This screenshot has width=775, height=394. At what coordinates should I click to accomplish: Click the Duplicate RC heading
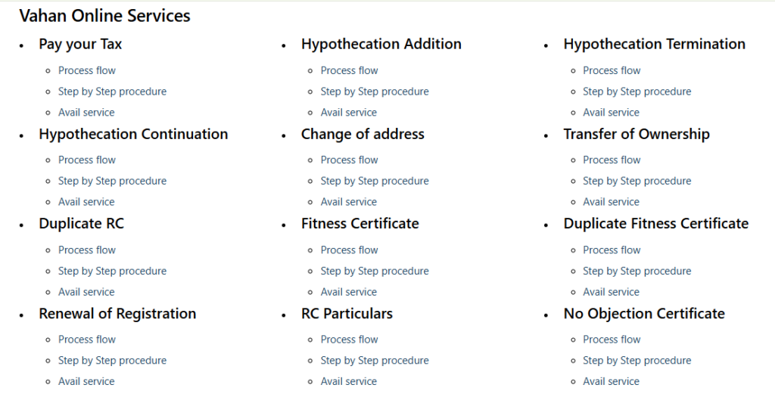pyautogui.click(x=82, y=224)
